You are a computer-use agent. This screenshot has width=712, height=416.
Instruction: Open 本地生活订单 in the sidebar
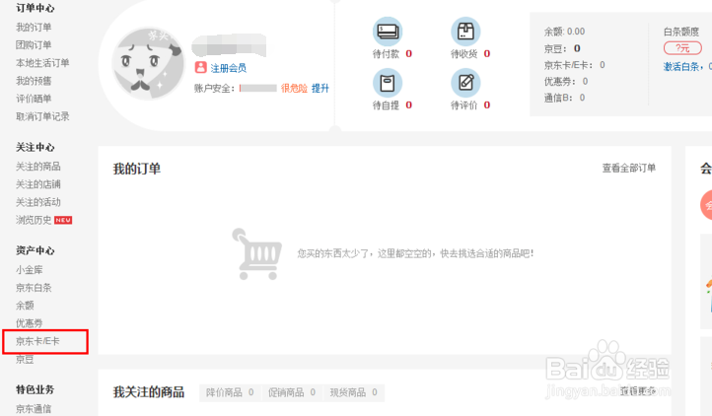tap(42, 63)
